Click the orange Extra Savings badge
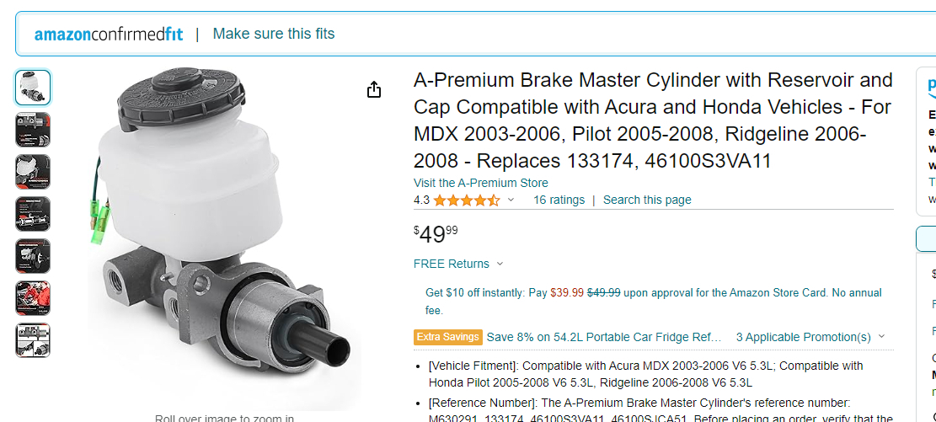Viewport: 936px width, 422px height. 448,337
